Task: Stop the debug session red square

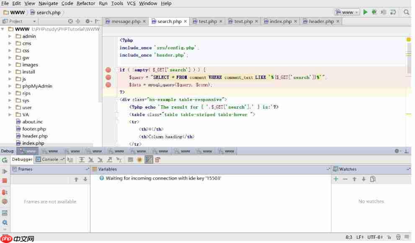Action: pyautogui.click(x=5, y=181)
